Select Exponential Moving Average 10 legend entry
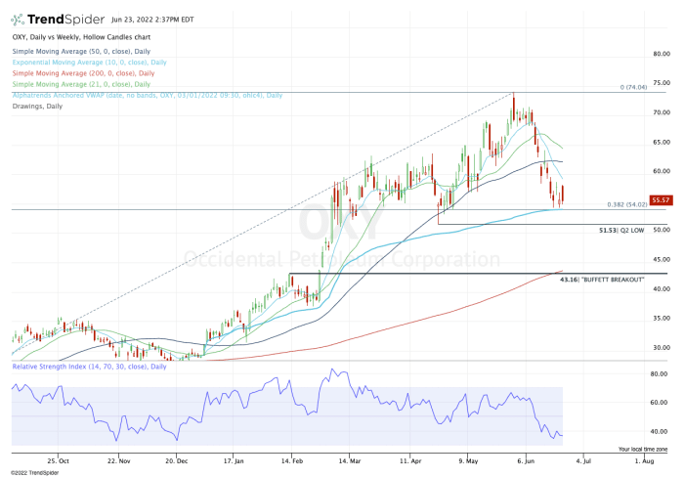 click(90, 63)
